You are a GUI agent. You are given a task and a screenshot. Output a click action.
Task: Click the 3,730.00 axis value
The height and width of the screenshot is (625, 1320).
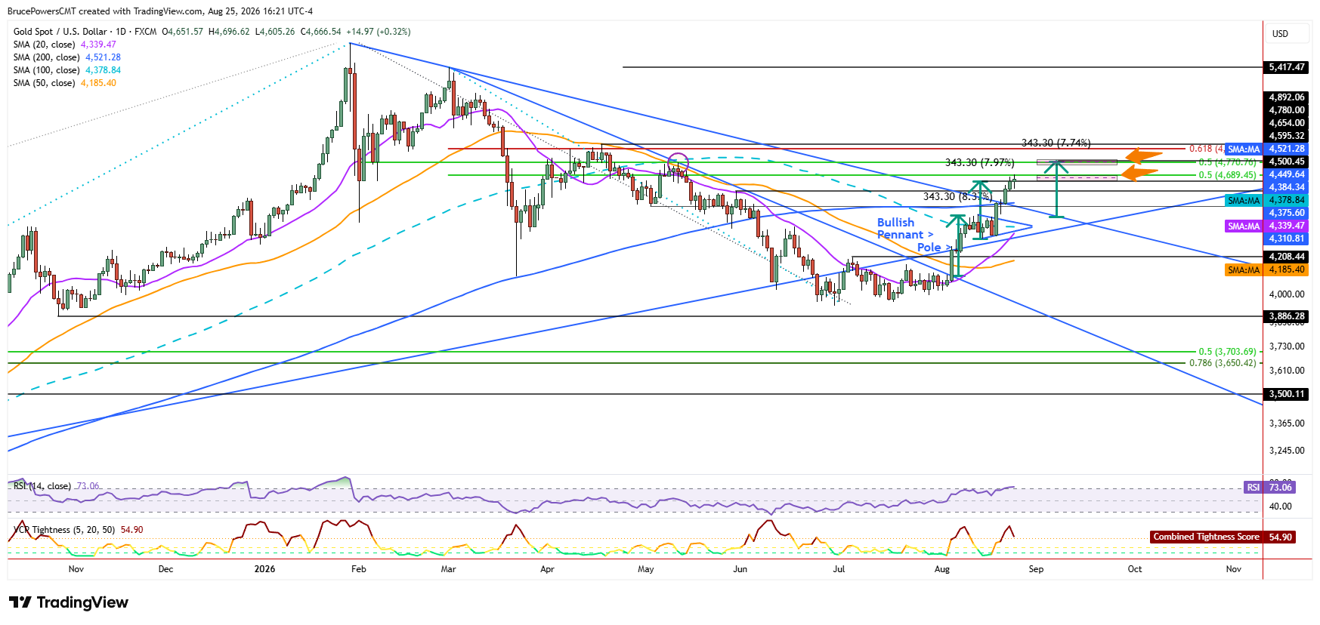1287,346
